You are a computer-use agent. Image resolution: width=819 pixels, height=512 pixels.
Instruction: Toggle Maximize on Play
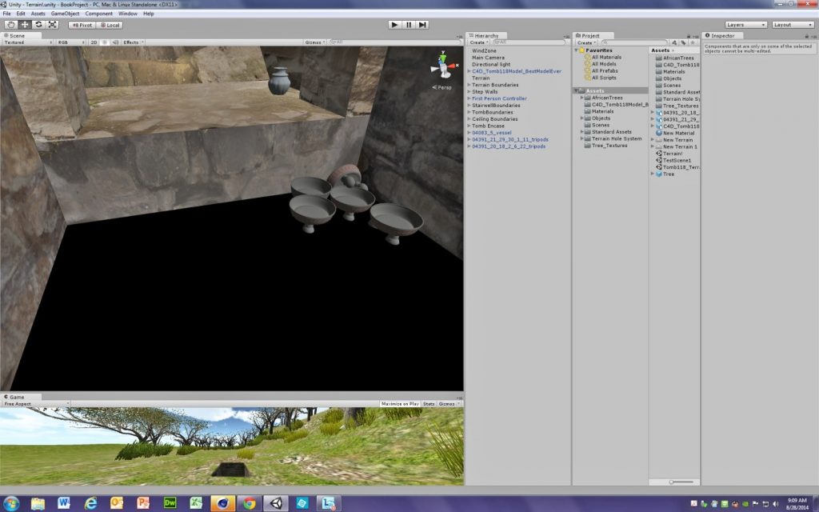click(400, 404)
